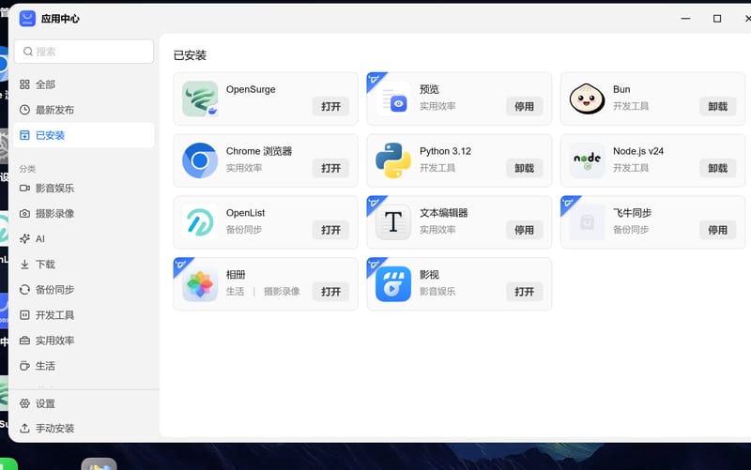Click the 影视 clapperboard icon
This screenshot has height=470, width=751.
click(393, 284)
